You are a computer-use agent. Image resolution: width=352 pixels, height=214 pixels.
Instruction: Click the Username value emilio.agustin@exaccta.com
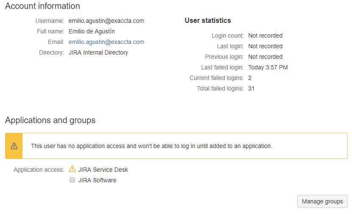(106, 21)
